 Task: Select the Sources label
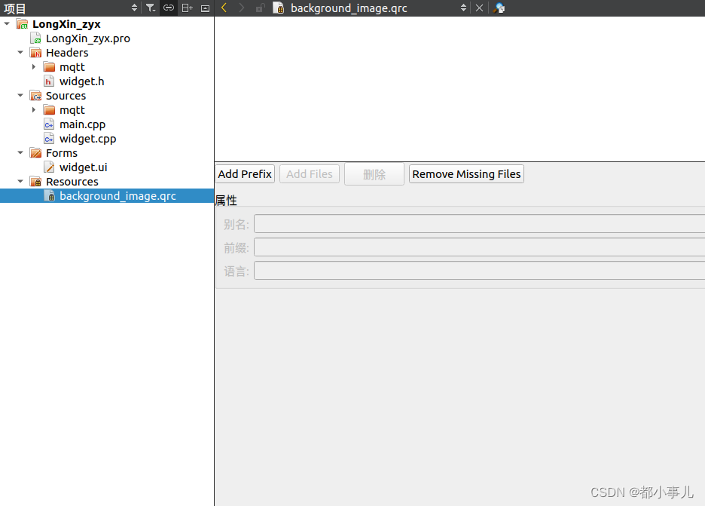pyautogui.click(x=66, y=96)
